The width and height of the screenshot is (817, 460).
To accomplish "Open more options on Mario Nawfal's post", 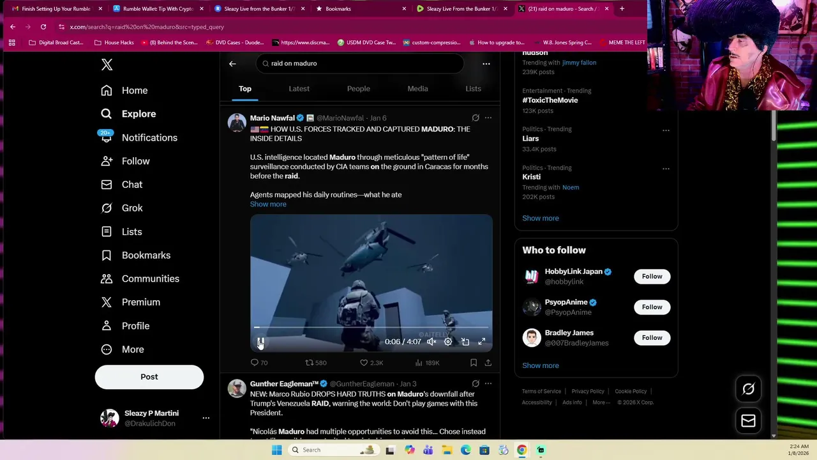I will pyautogui.click(x=488, y=118).
